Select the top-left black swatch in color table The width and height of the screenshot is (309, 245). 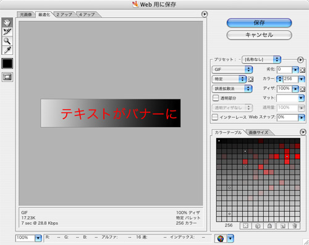point(219,141)
